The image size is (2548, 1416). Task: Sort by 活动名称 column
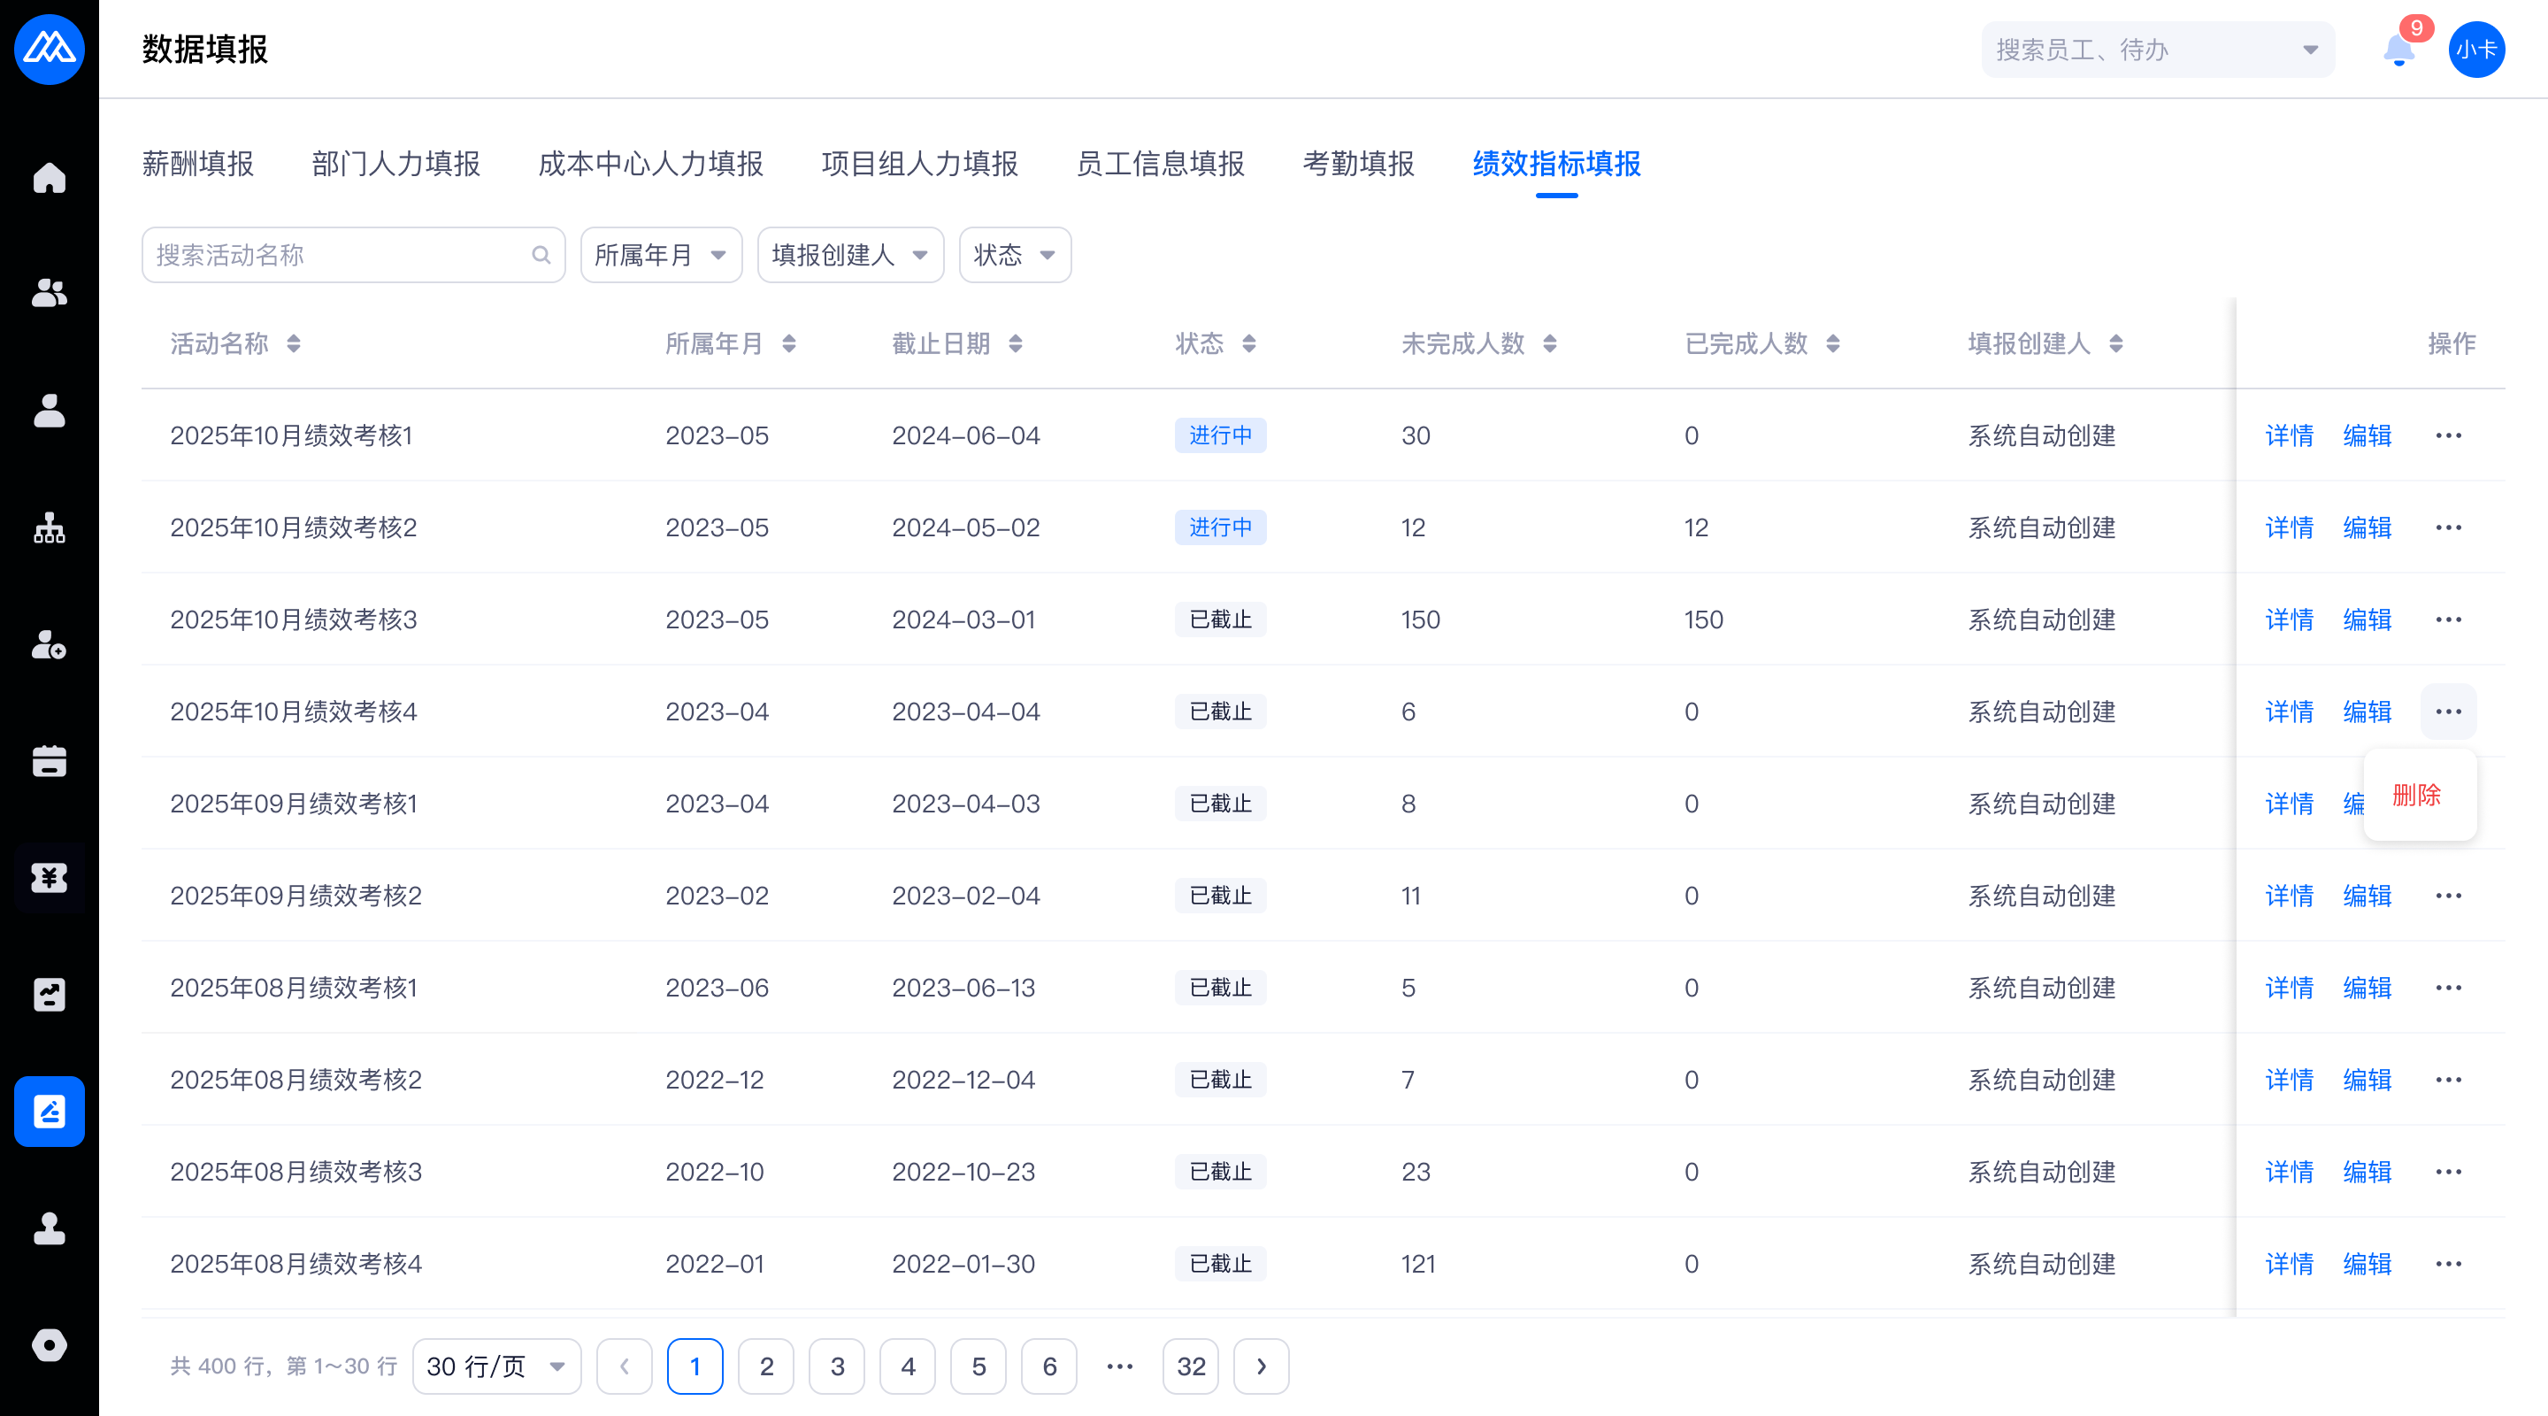(x=293, y=343)
